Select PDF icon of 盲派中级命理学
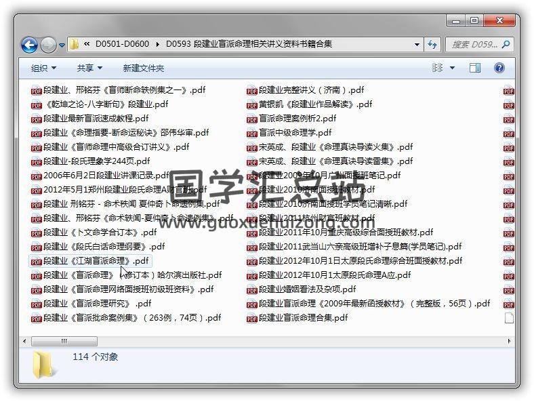The image size is (534, 402). pyautogui.click(x=251, y=133)
